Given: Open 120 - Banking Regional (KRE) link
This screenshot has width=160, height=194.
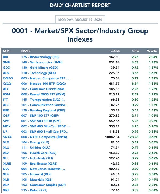Looking at the screenshot, I should pyautogui.click(x=43, y=110).
